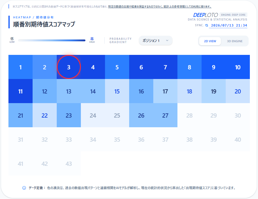Select heatmap cell number 21
258x199 pixels.
[21, 115]
